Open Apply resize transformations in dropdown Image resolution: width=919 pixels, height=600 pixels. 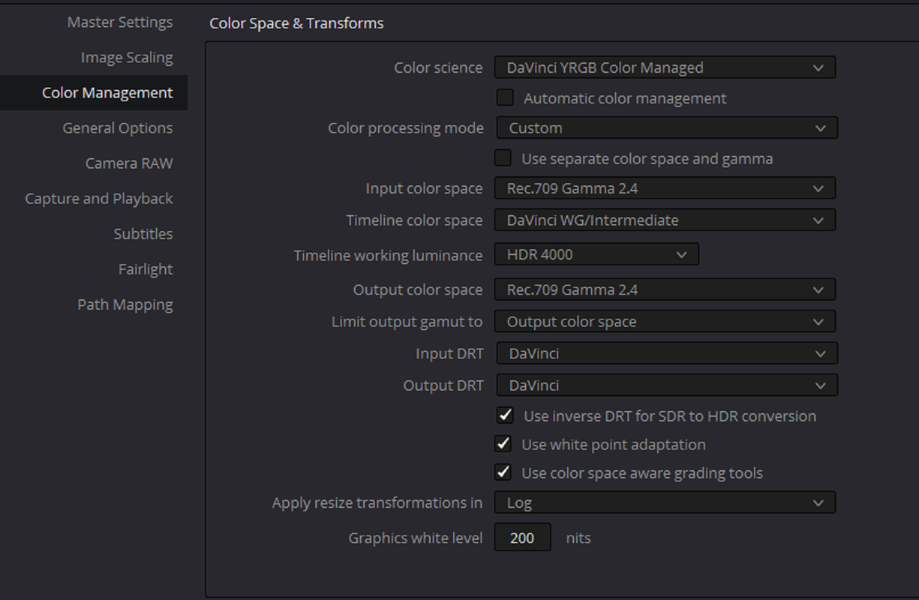click(665, 502)
